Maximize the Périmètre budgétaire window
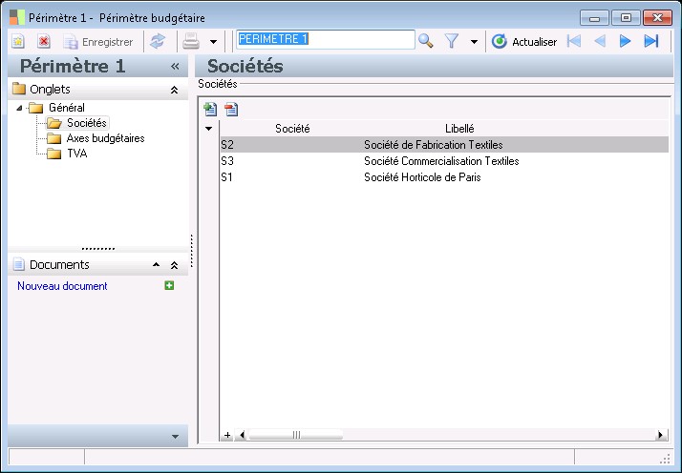 626,18
